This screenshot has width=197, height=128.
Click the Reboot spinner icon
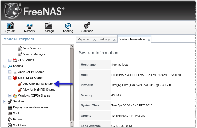10,119
